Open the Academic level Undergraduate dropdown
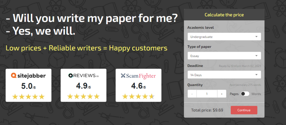This screenshot has height=125, width=286. [x=224, y=37]
